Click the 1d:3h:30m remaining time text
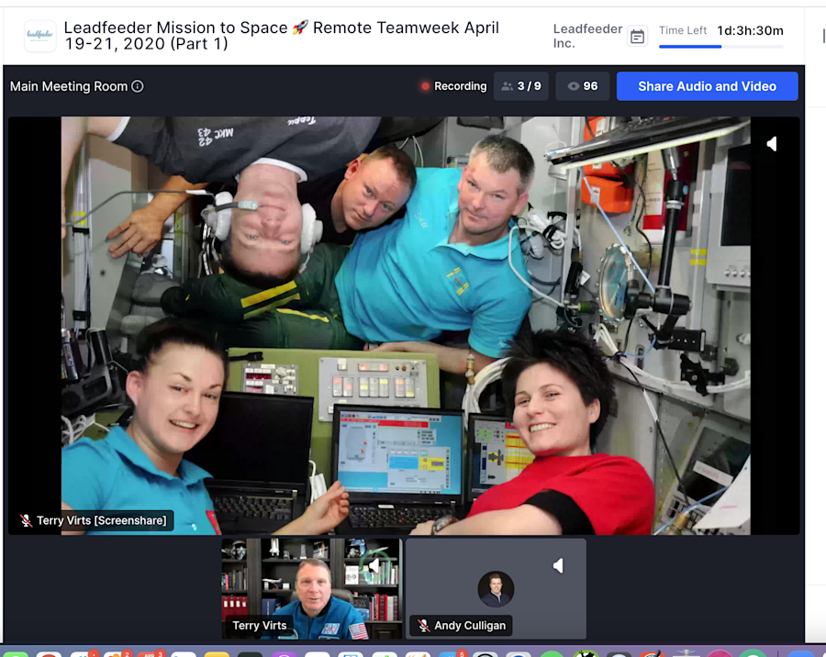The width and height of the screenshot is (826, 657). (750, 30)
